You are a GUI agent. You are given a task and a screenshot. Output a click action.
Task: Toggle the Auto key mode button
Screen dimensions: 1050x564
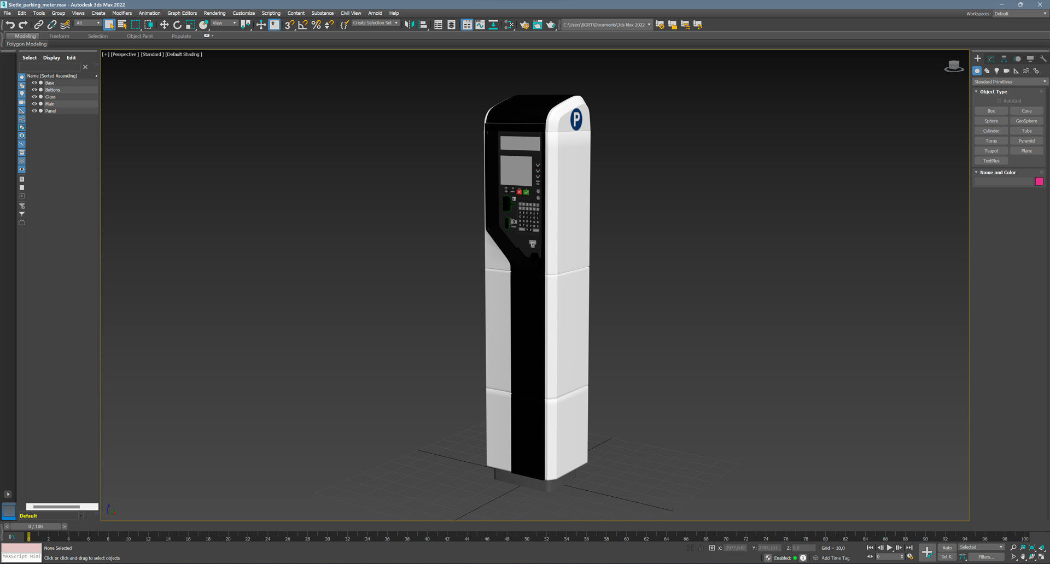click(x=947, y=548)
